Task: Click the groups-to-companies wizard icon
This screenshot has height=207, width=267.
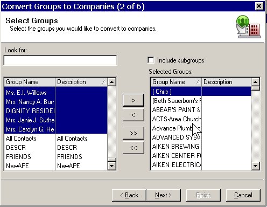Action: tap(248, 27)
